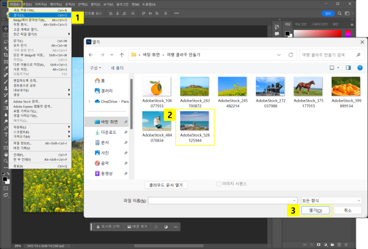Select the Pen tool
Image resolution: width=368 pixels, height=249 pixels.
point(6,128)
